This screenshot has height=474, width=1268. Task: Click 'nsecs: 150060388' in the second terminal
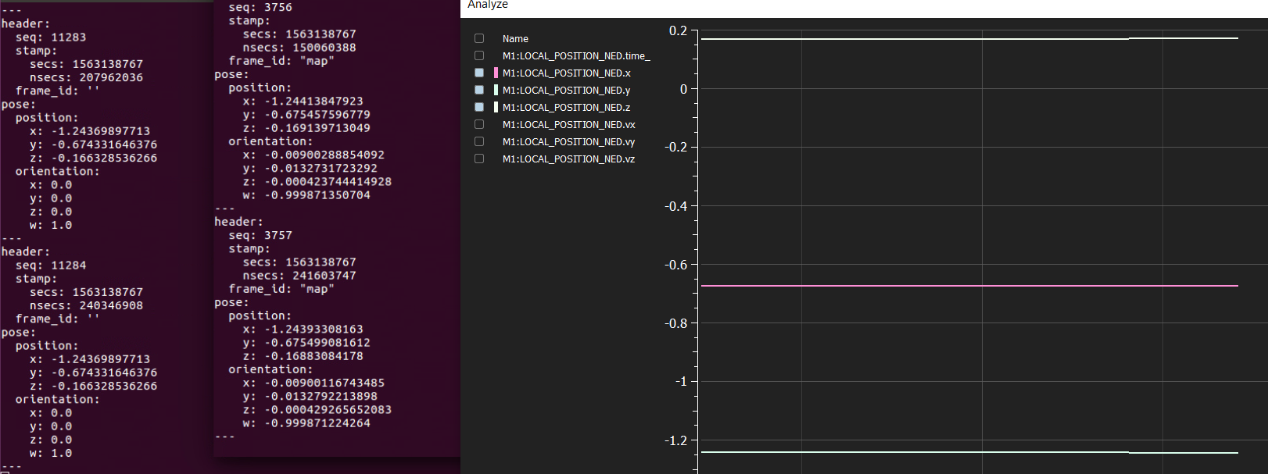coord(299,48)
